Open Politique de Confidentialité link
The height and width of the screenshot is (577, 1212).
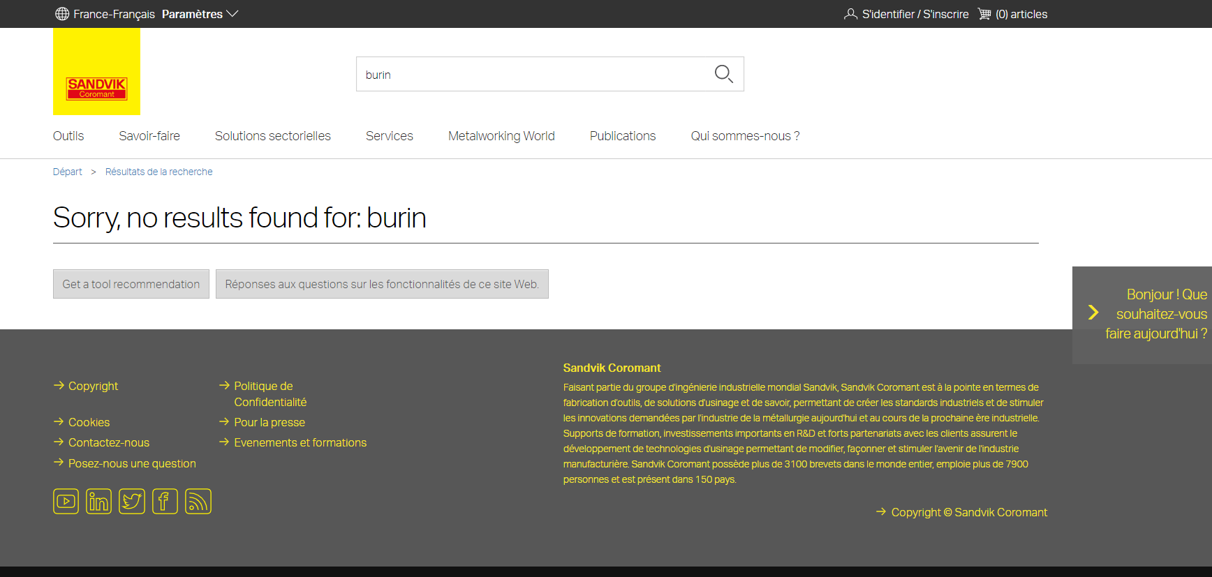[271, 394]
